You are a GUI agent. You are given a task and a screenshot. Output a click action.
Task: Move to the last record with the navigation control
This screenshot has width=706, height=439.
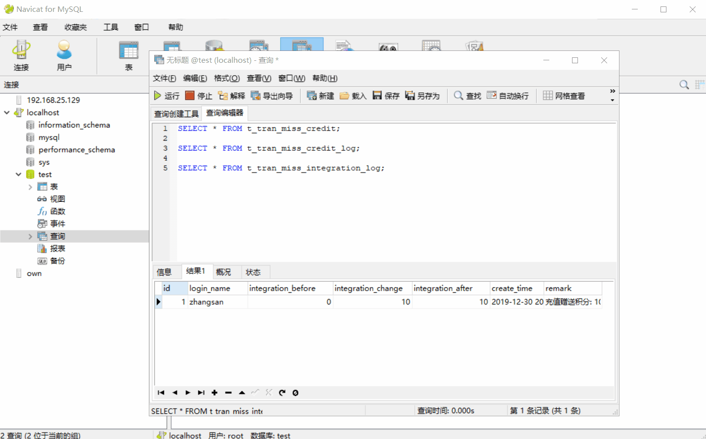click(x=201, y=393)
